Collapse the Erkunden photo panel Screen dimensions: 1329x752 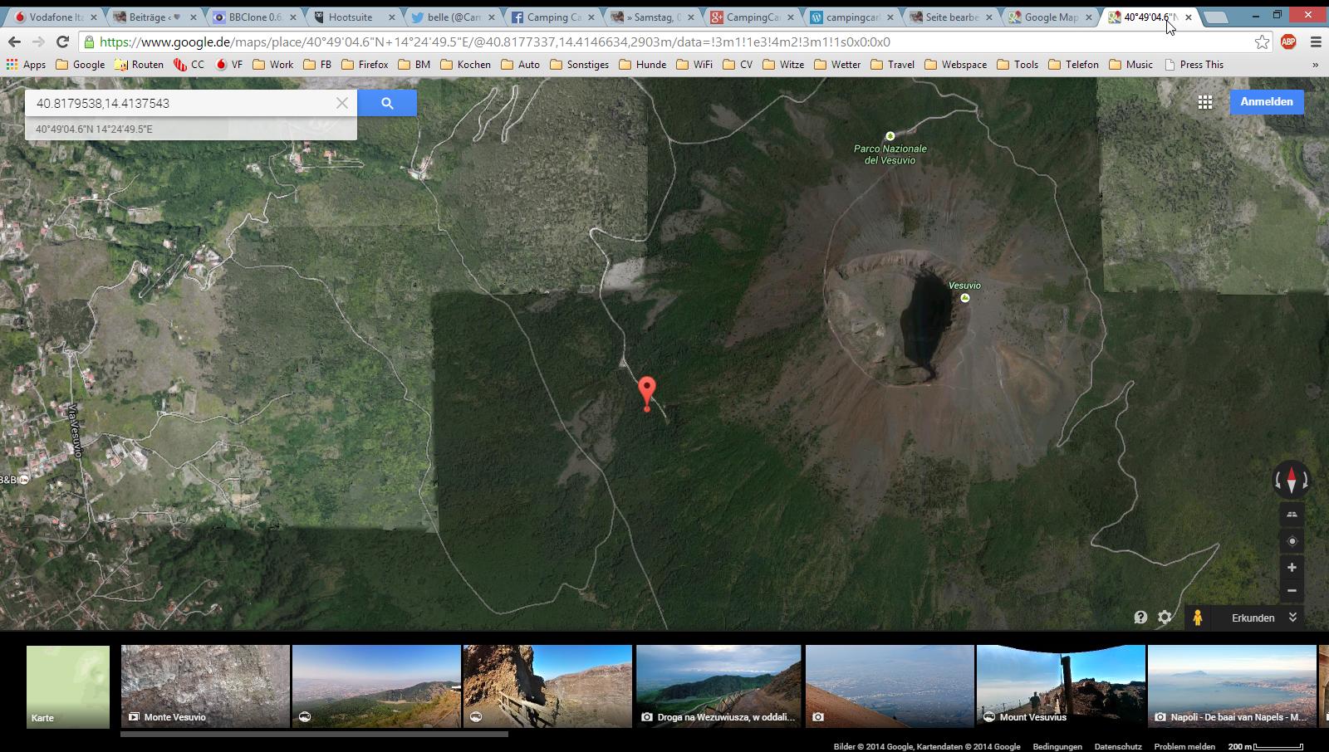(x=1292, y=618)
